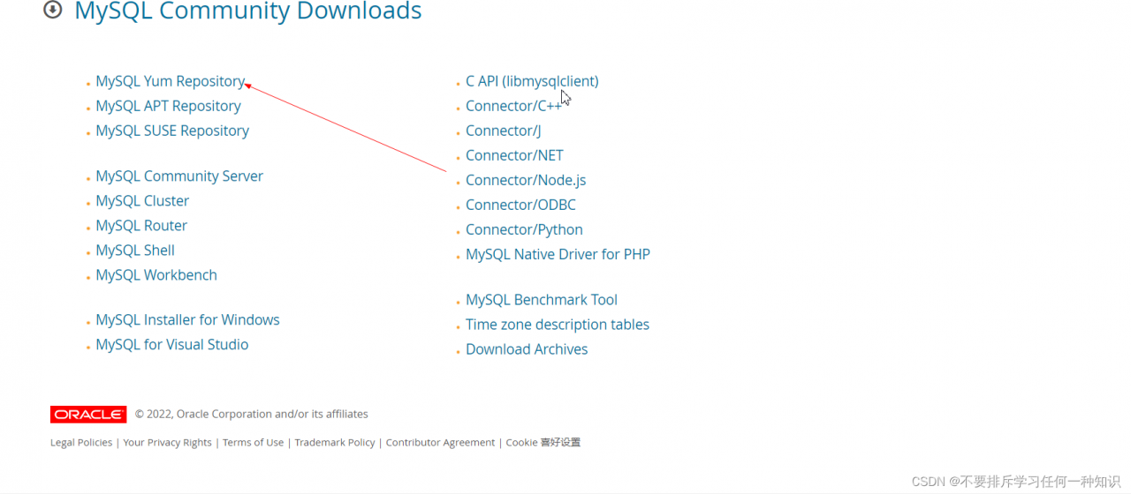Open Time zone description tables
Screen dimensions: 1131x494
coord(558,325)
